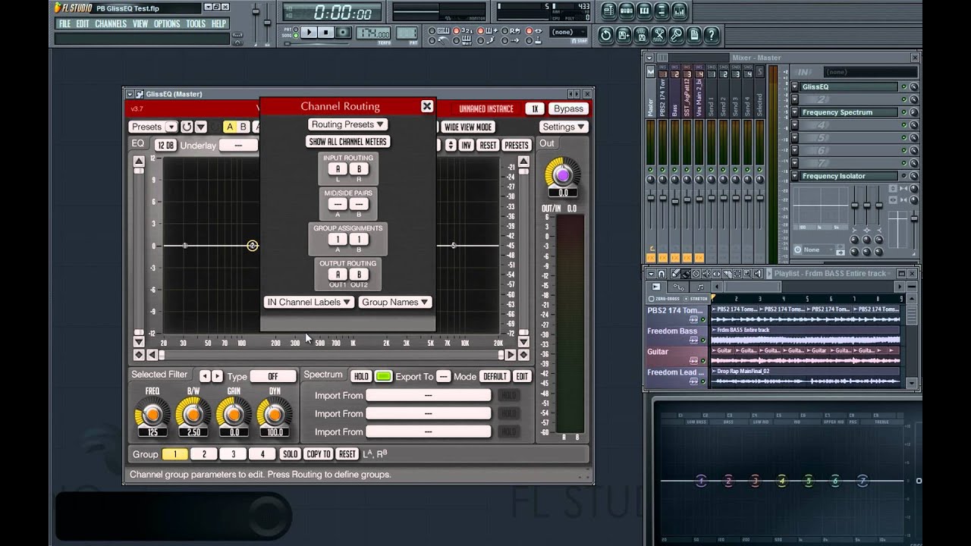Click RESET in the Group row

[x=347, y=454]
